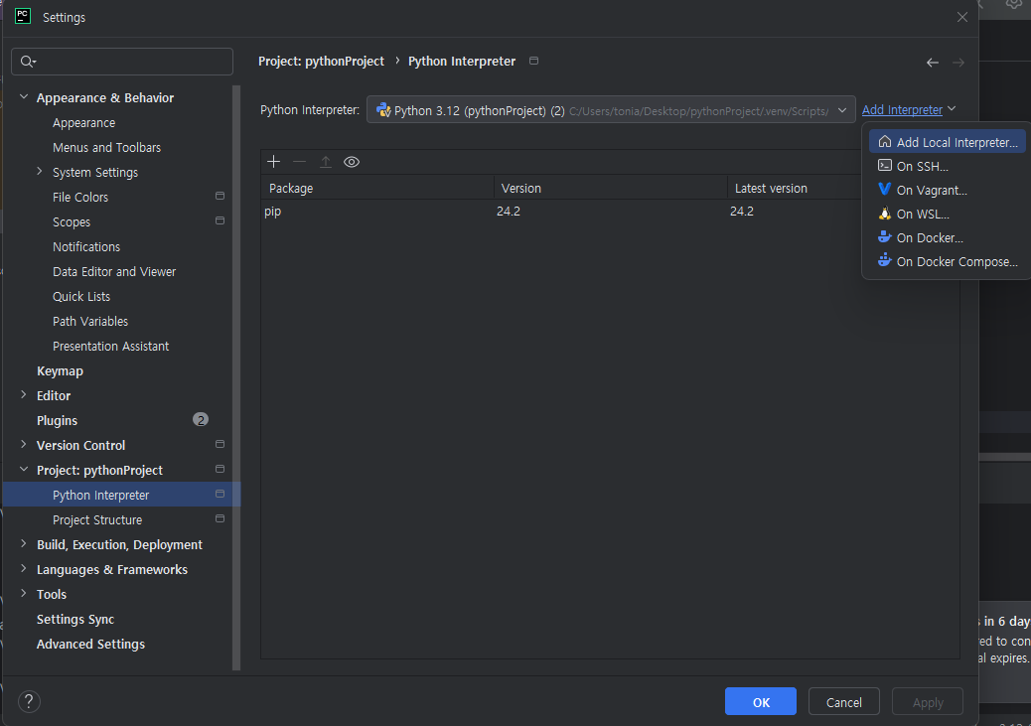Collapse the Project: pythonProject section
The width and height of the screenshot is (1031, 726).
click(24, 470)
